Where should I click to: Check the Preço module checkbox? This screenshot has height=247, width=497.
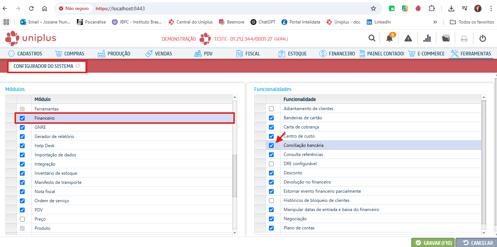point(22,219)
